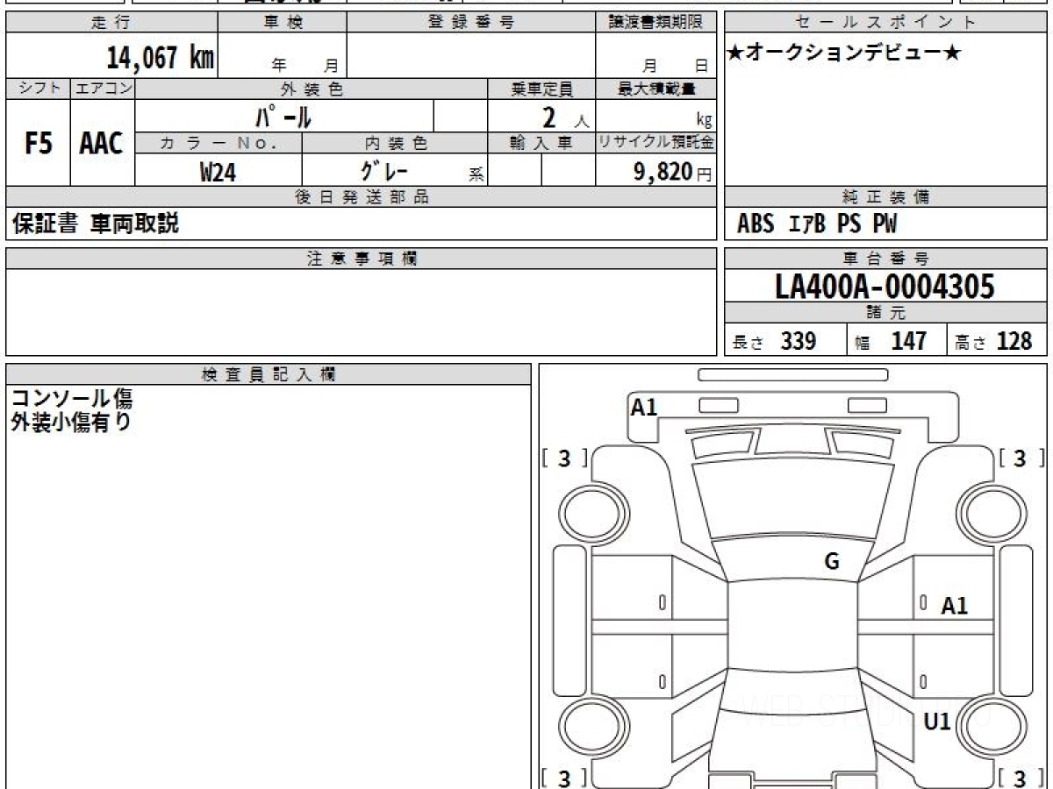Click the 注意事項欄 section header
The width and height of the screenshot is (1053, 789).
(x=361, y=259)
